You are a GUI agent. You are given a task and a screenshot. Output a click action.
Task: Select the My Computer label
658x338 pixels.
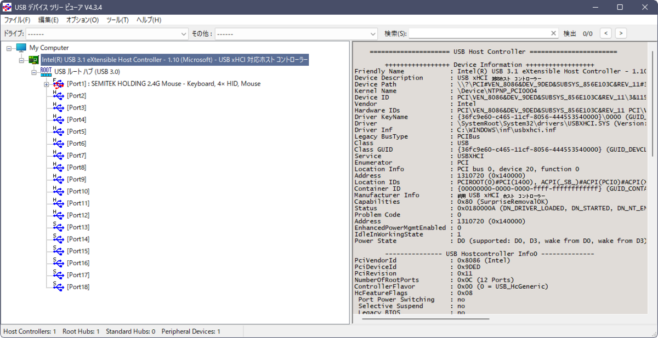(x=49, y=48)
